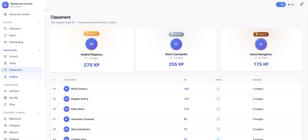Viewport: 308px width, 140px height.
Task: Open Ioana Georgescu's third place card
Action: pyautogui.click(x=261, y=50)
